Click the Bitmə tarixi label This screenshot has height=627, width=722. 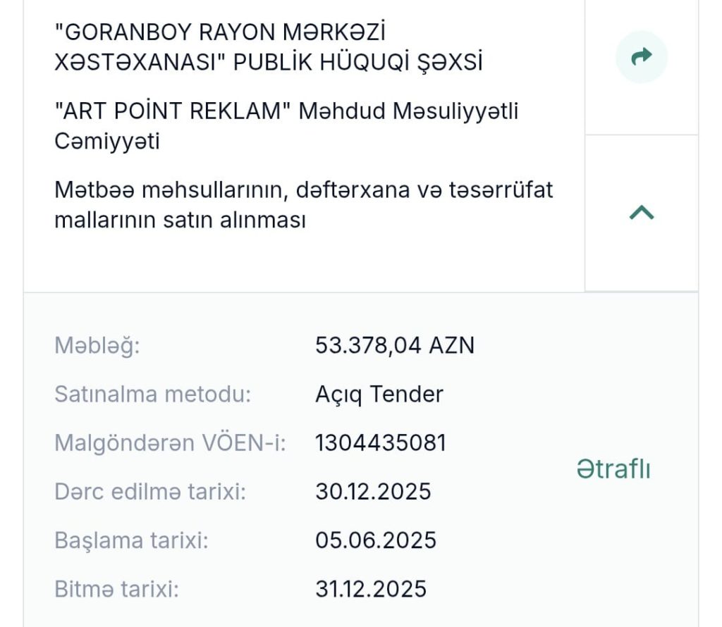tap(116, 588)
